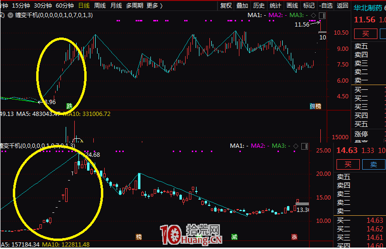
Task: Click the 25.00 price axis label
Action: tap(324, 151)
